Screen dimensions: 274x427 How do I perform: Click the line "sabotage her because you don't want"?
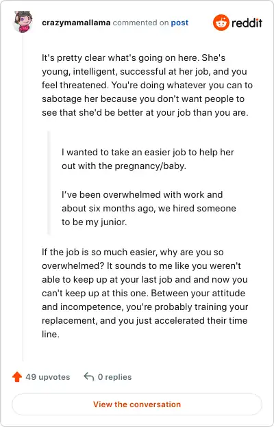click(x=143, y=99)
